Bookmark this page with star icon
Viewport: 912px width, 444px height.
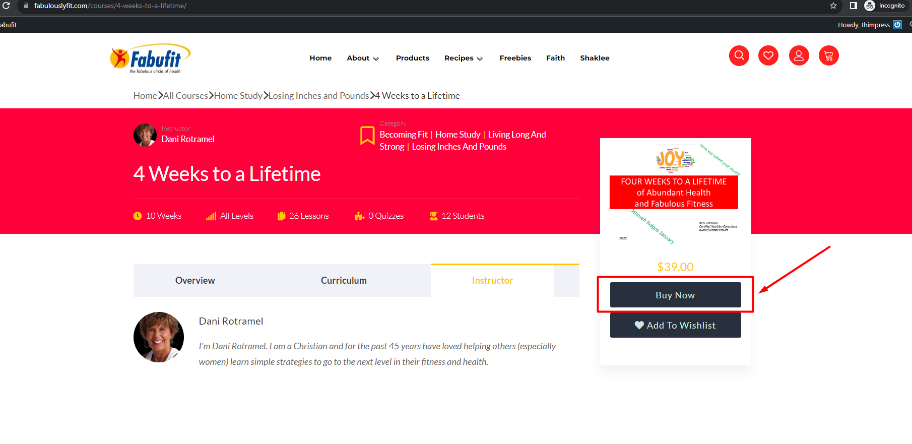tap(833, 6)
